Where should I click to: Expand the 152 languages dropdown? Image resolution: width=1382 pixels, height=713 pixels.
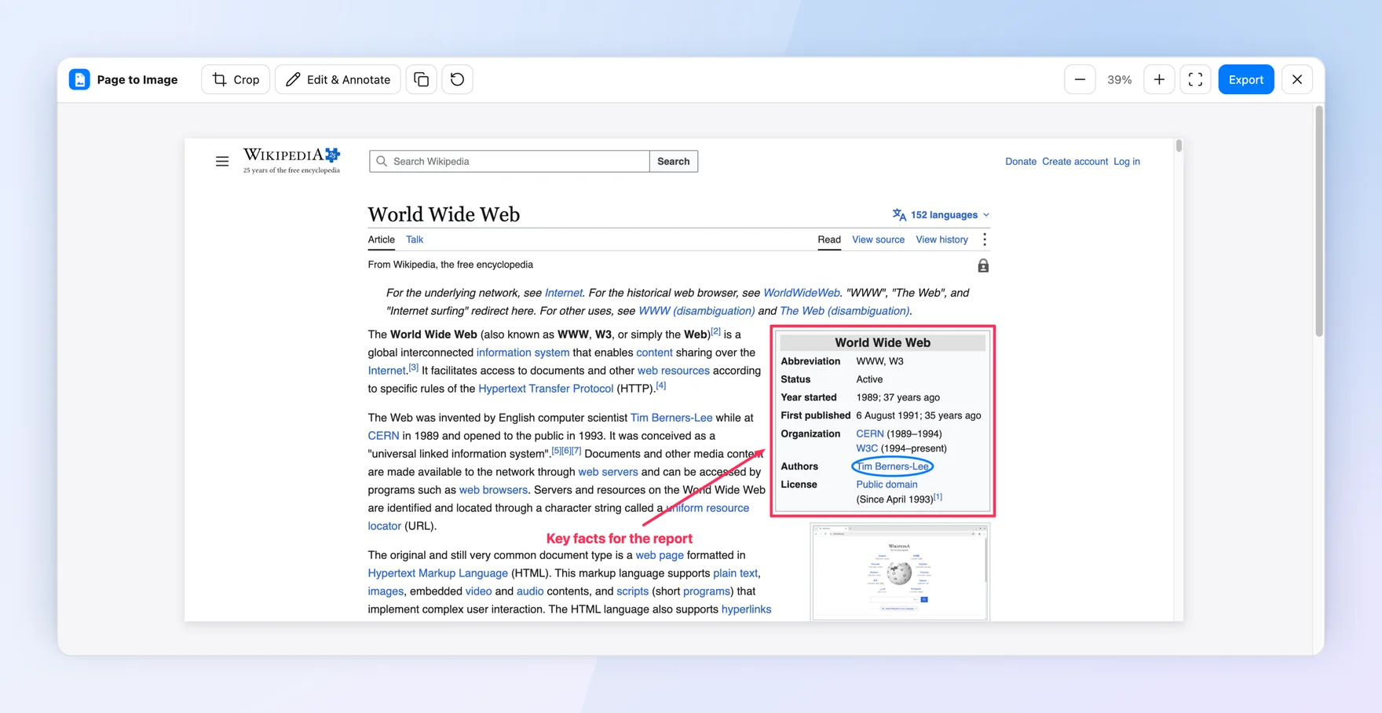pos(941,214)
